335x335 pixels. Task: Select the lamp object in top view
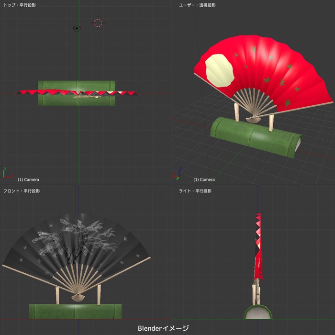point(77,28)
